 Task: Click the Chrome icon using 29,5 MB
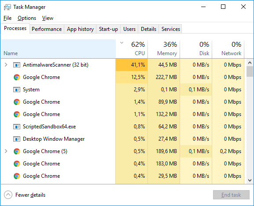tap(17, 176)
